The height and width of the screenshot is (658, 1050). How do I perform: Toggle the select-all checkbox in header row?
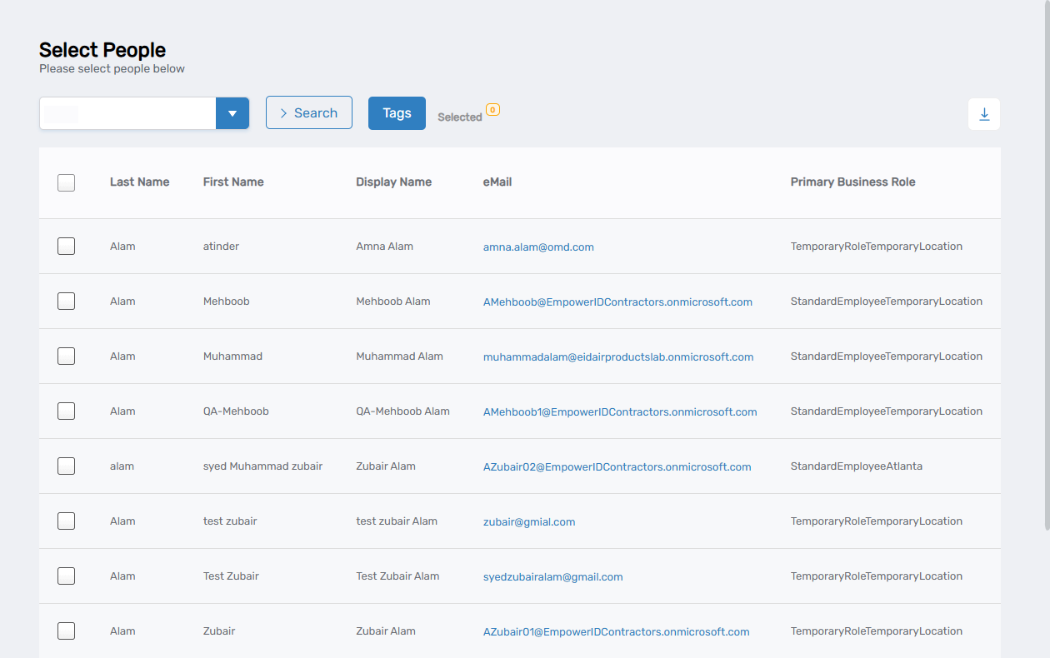pyautogui.click(x=66, y=182)
